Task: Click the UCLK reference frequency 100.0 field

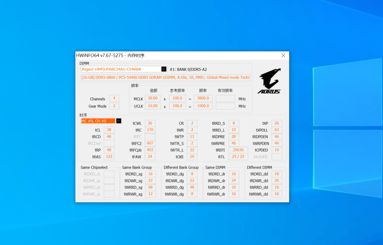Action: point(178,106)
